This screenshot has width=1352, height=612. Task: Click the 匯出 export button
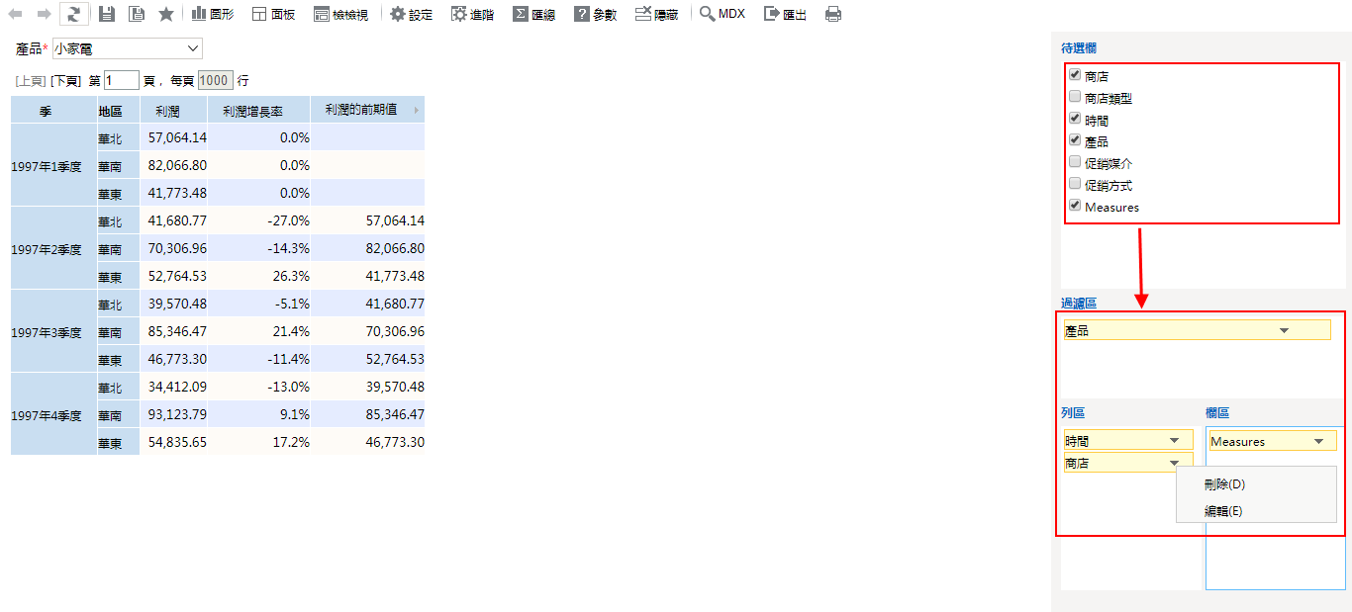(x=785, y=14)
